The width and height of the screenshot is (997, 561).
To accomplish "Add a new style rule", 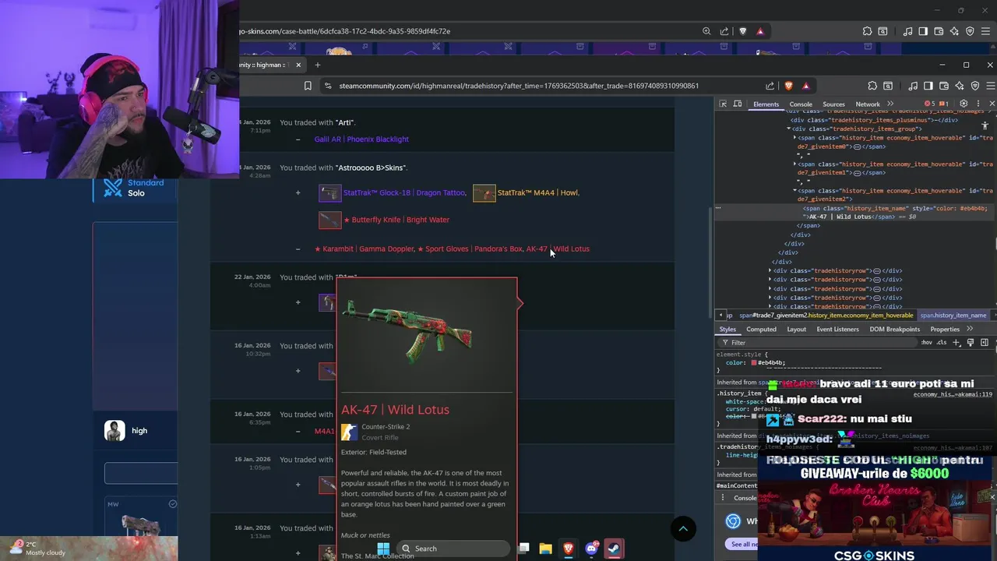I will (956, 342).
